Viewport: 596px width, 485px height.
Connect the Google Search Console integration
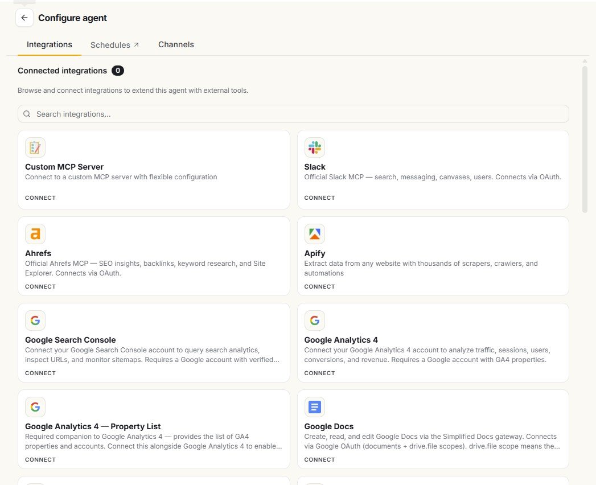(x=40, y=373)
